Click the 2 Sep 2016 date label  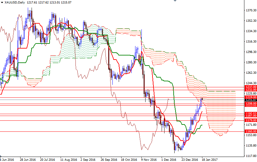click(x=88, y=159)
